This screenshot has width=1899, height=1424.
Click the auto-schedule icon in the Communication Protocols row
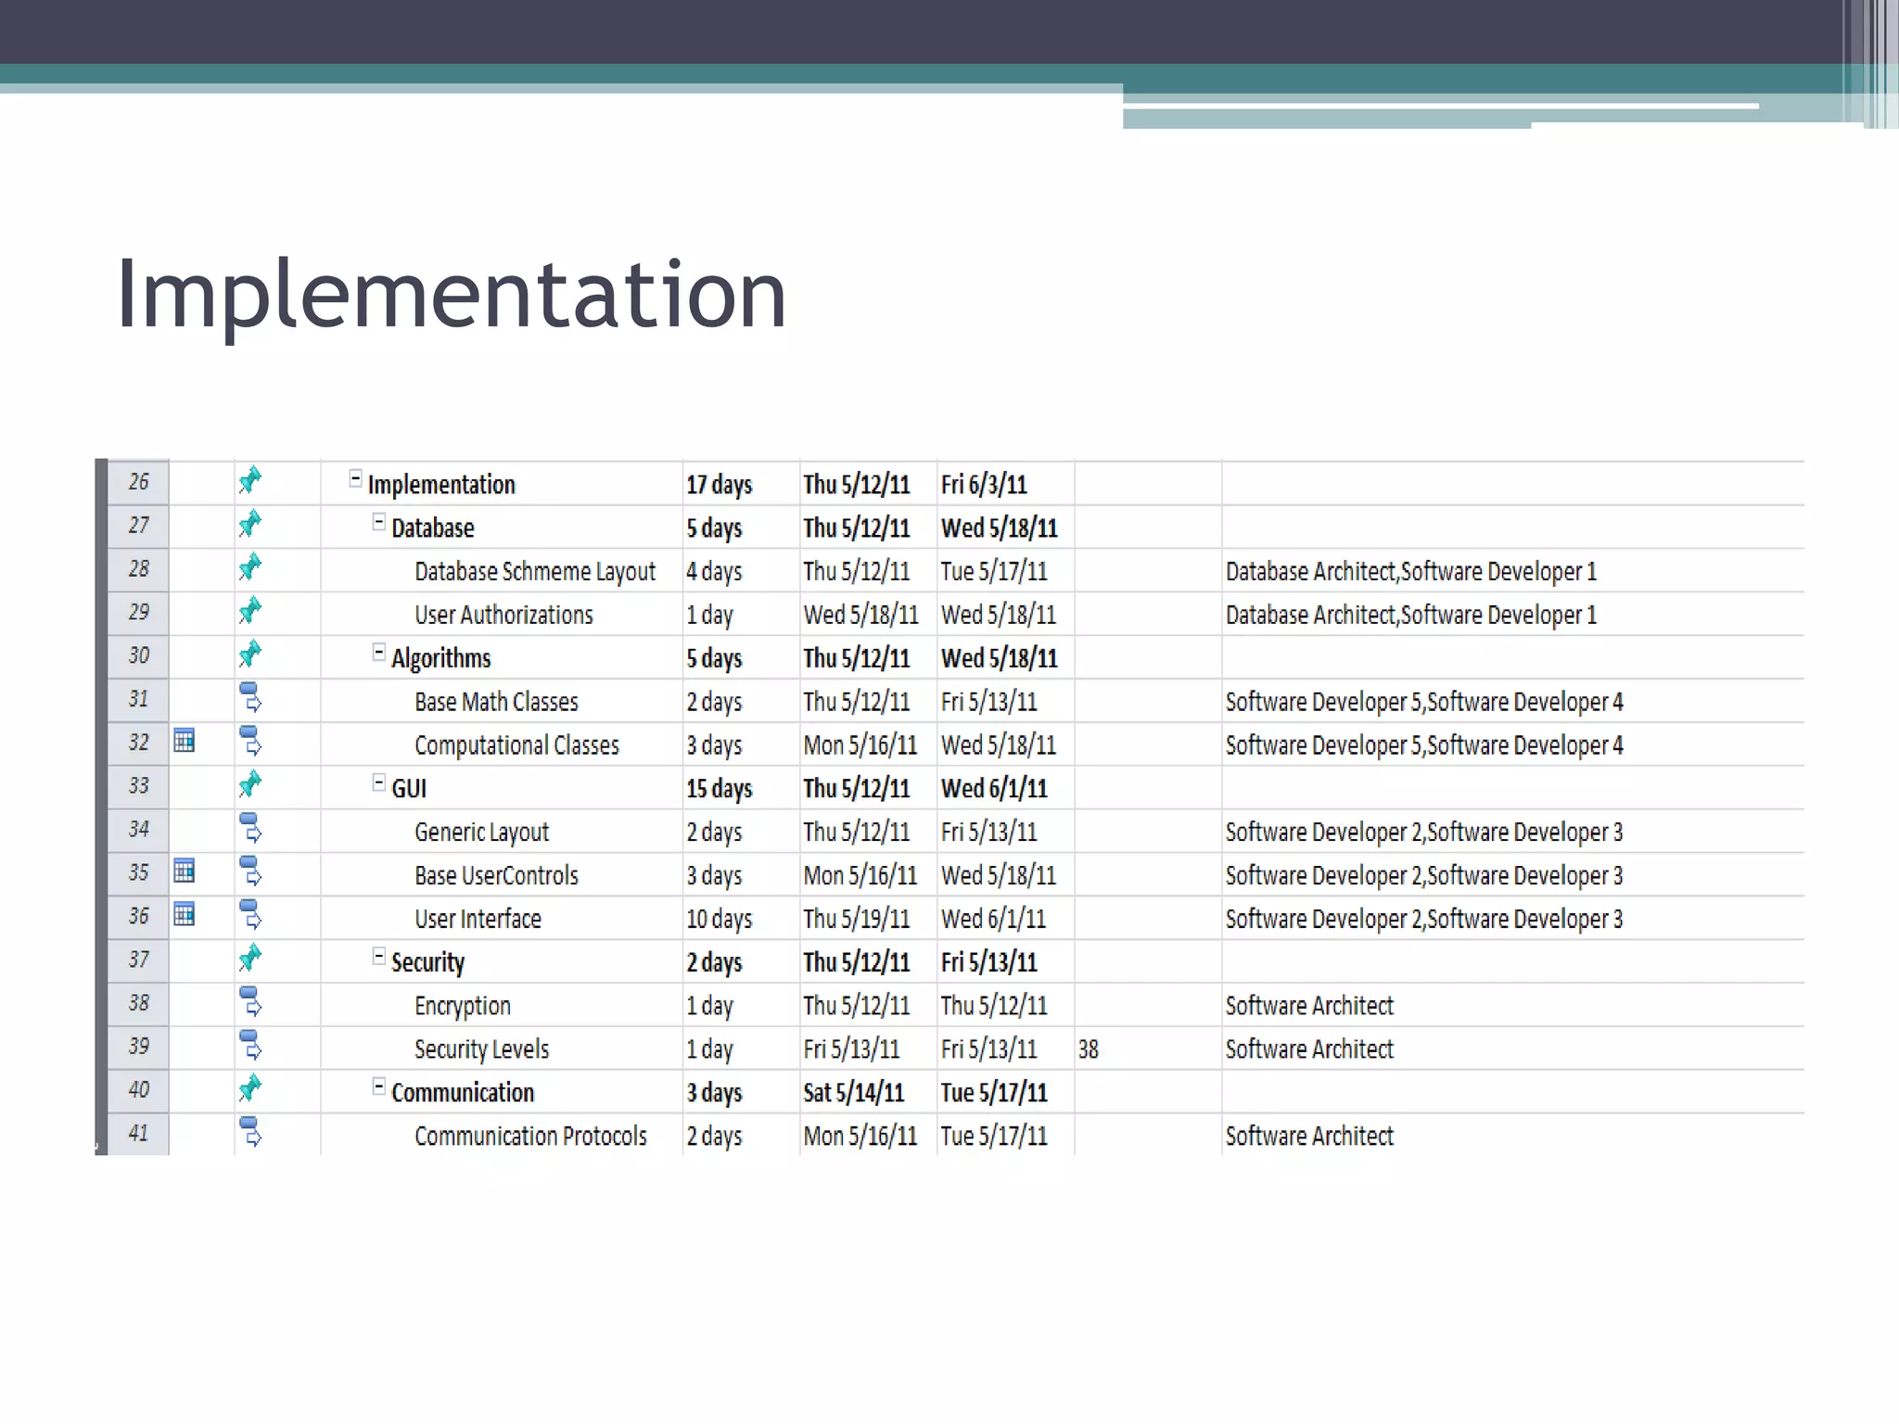pos(251,1133)
